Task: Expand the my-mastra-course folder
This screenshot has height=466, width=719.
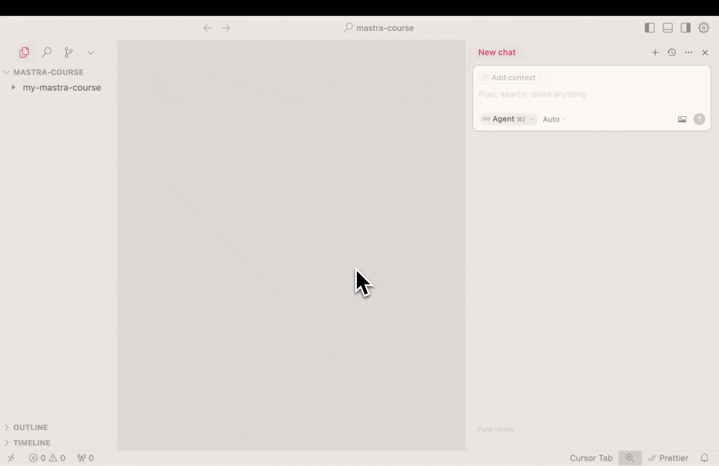Action: tap(62, 88)
